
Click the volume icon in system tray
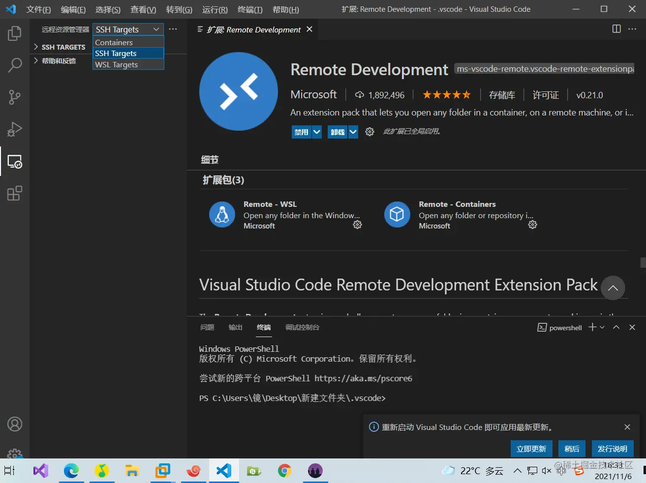(547, 471)
